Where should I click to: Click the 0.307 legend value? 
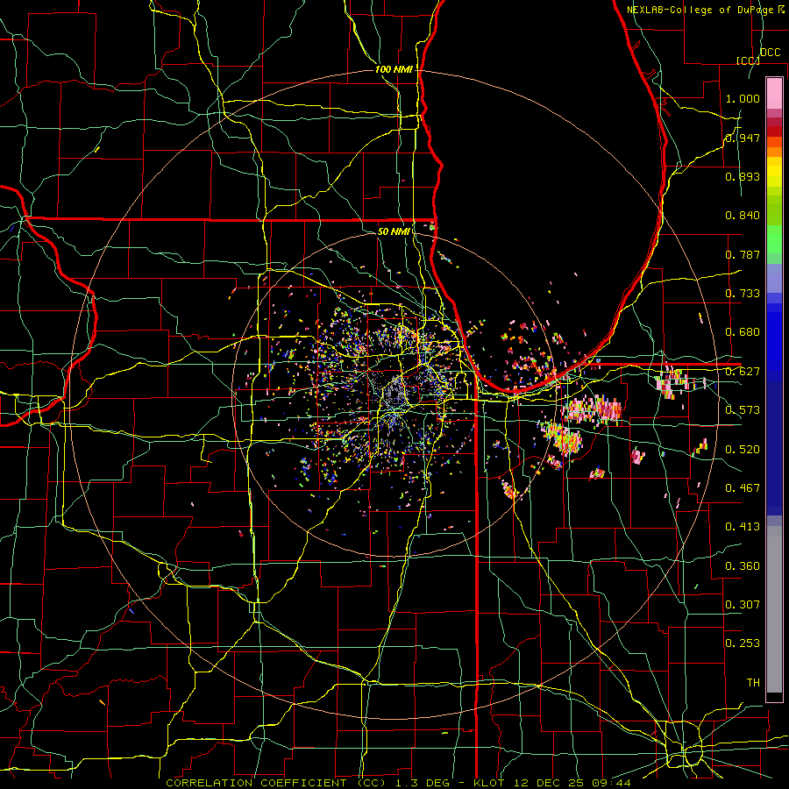[743, 605]
